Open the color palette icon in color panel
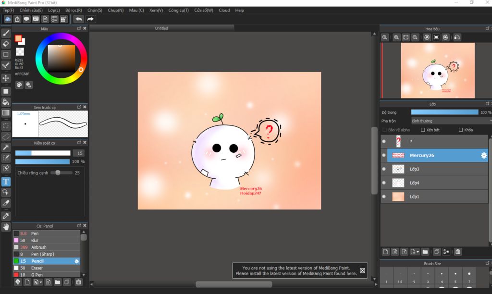The width and height of the screenshot is (492, 294). click(x=19, y=85)
